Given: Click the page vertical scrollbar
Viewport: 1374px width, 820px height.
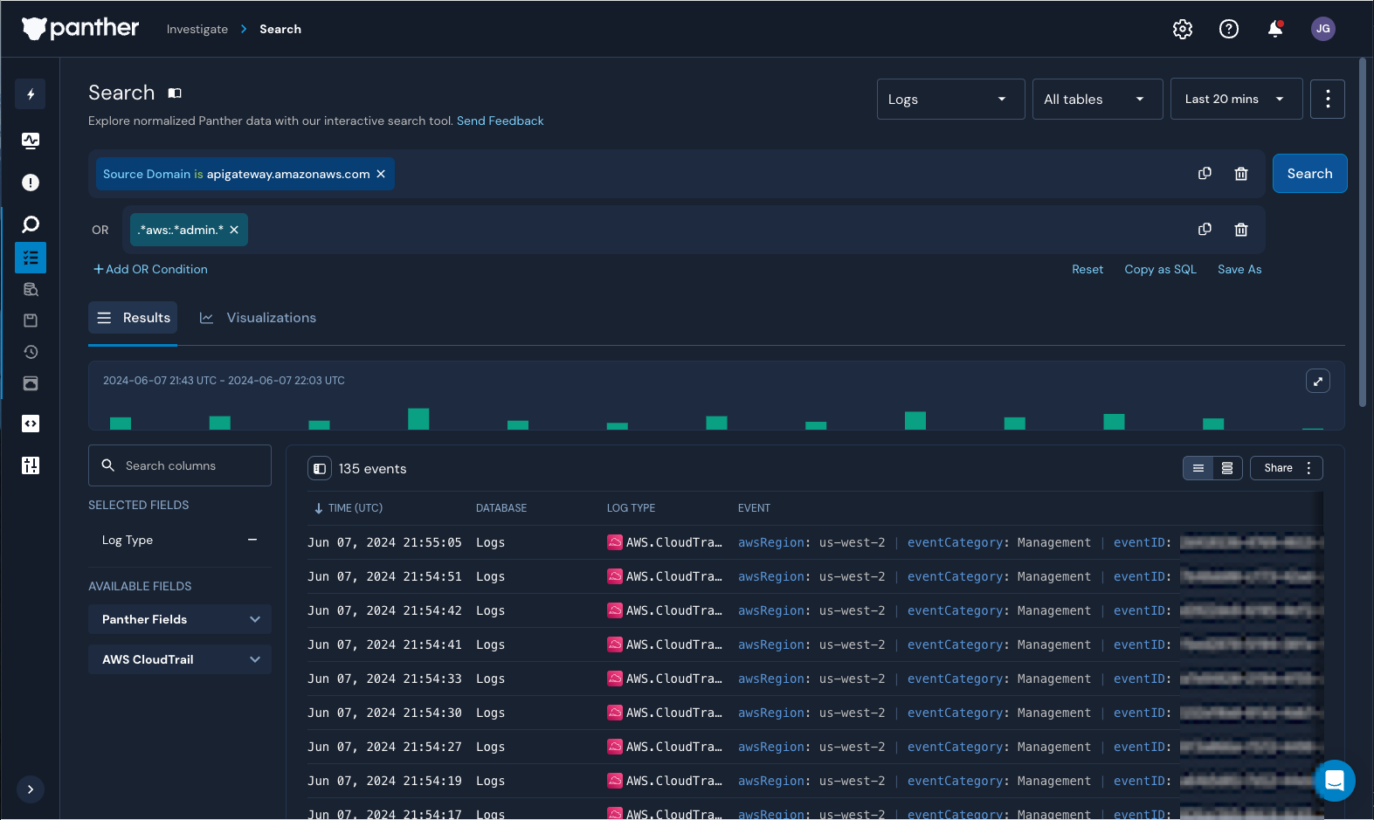Looking at the screenshot, I should point(1363,232).
